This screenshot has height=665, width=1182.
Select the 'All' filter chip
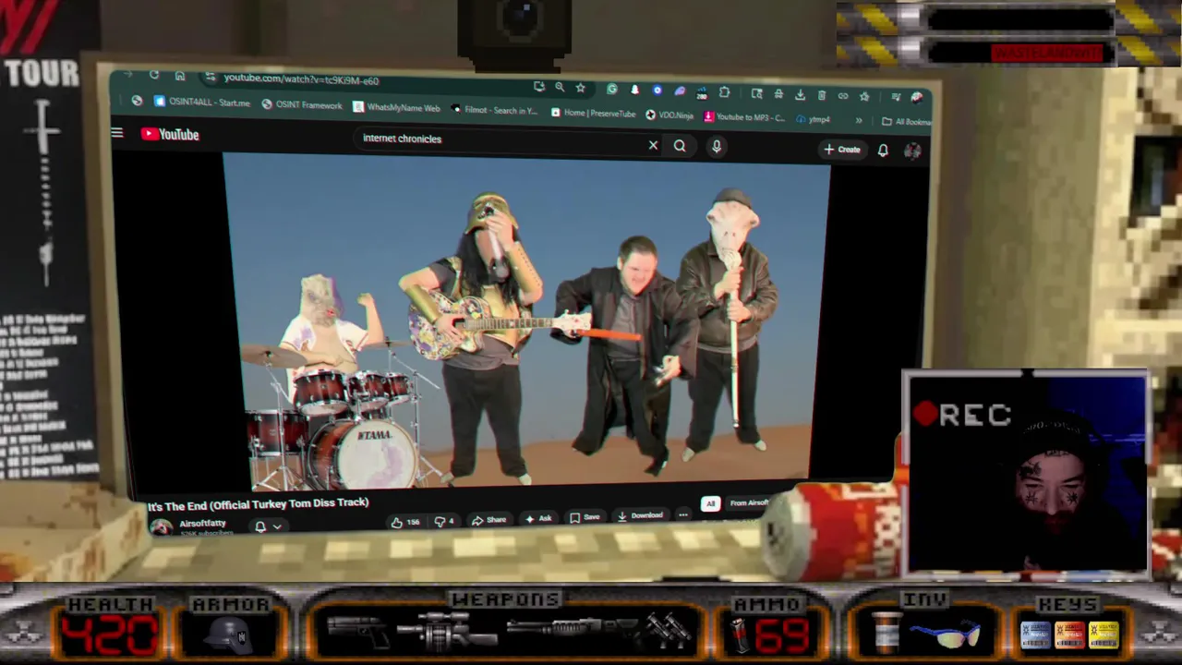pos(710,503)
